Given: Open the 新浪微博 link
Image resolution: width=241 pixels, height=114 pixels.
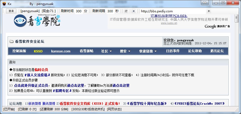Looking at the screenshot, I should pyautogui.click(x=35, y=104).
